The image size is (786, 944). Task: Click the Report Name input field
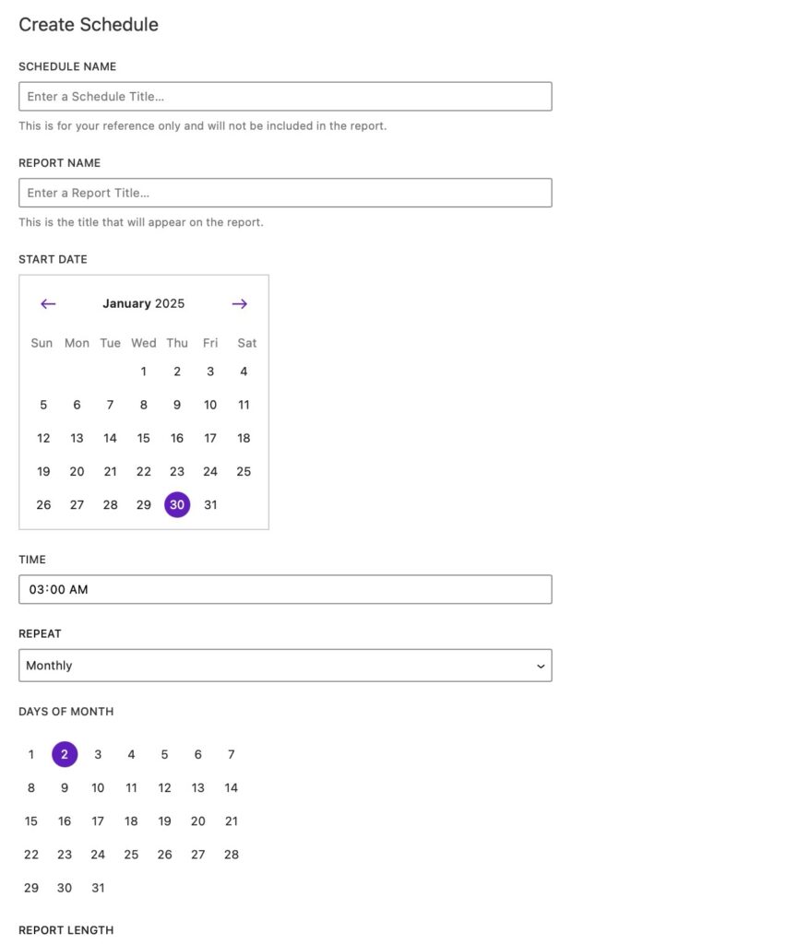tap(285, 193)
